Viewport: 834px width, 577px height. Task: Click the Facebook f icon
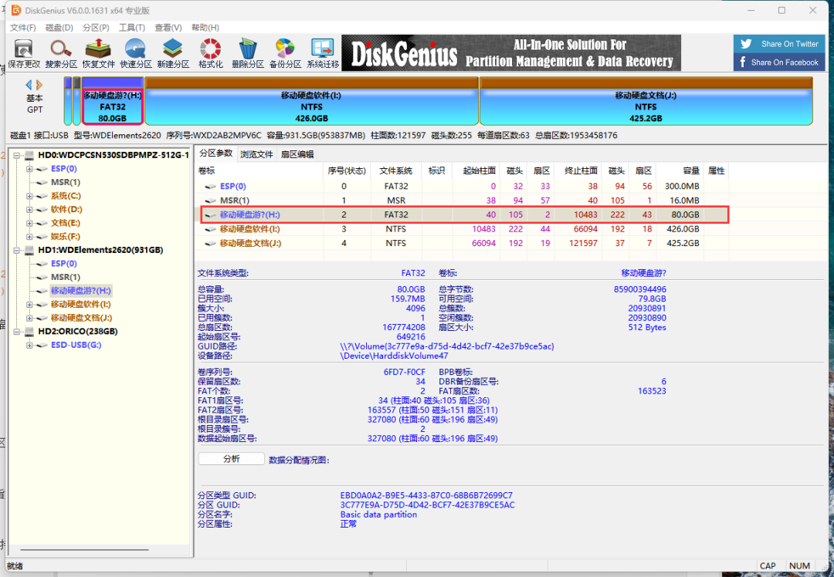point(743,62)
